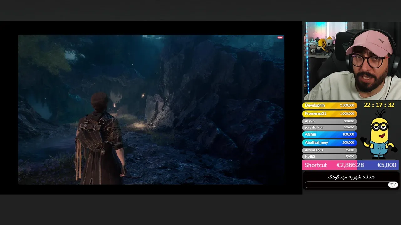
Task: Select the parsahajison 300,000 row
Action: click(329, 127)
